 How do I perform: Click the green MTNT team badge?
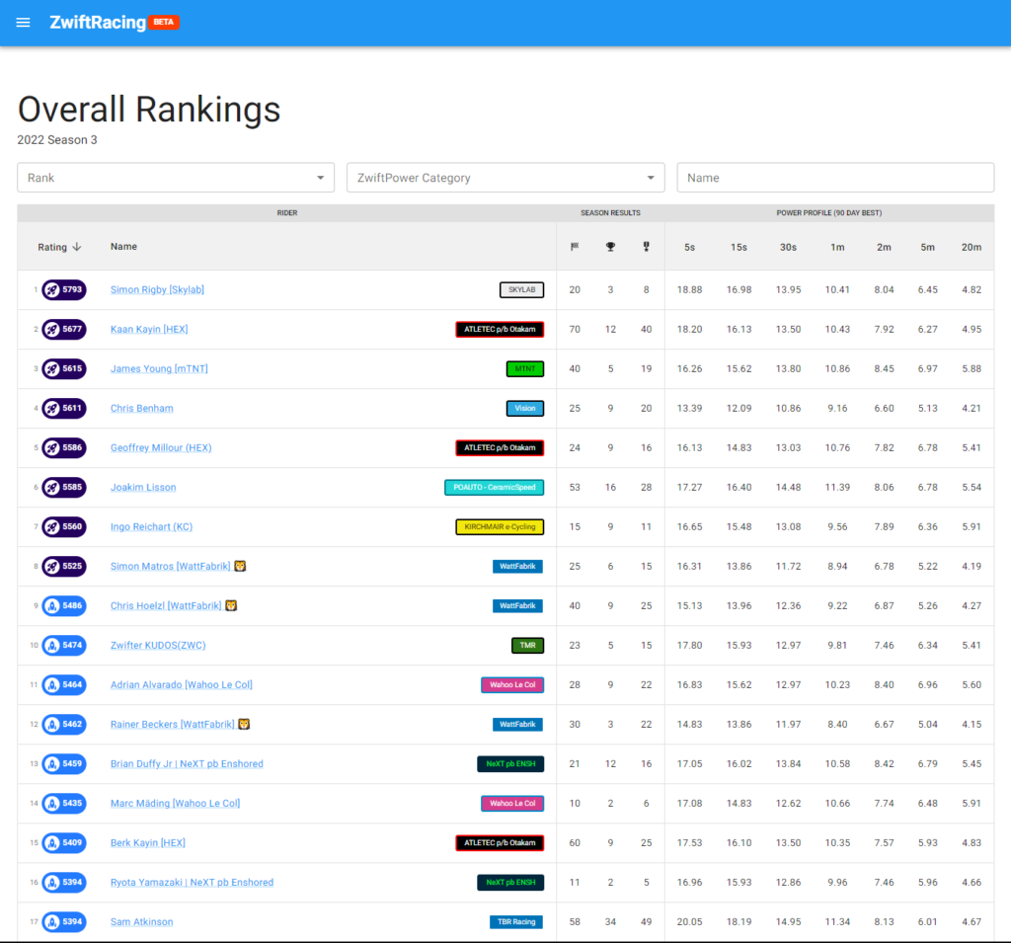[x=524, y=368]
